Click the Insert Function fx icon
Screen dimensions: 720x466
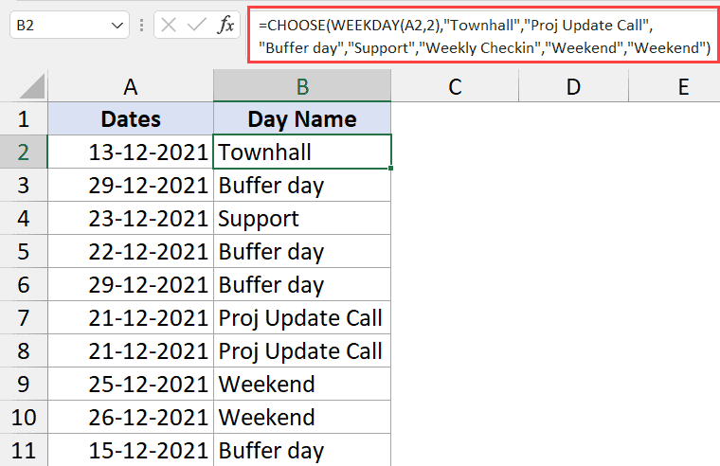click(225, 26)
